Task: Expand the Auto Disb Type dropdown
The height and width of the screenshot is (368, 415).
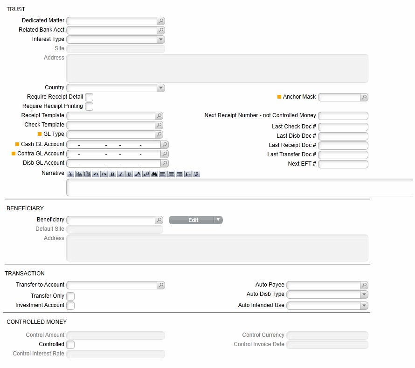Action: 364,294
